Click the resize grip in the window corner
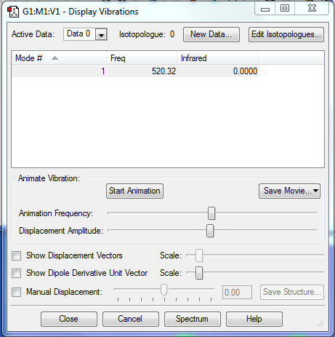335x337 pixels. 320,323
